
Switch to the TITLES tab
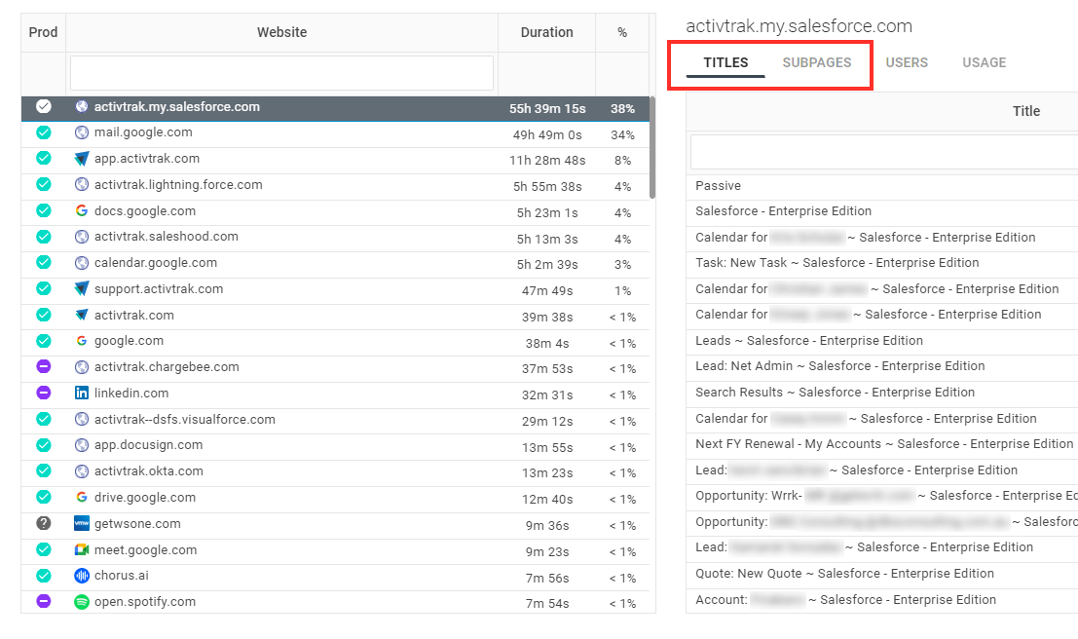(x=725, y=62)
